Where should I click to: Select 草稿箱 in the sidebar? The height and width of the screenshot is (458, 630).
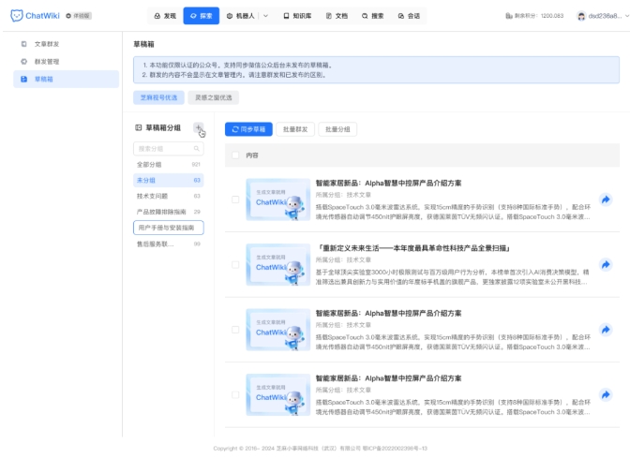(66, 79)
